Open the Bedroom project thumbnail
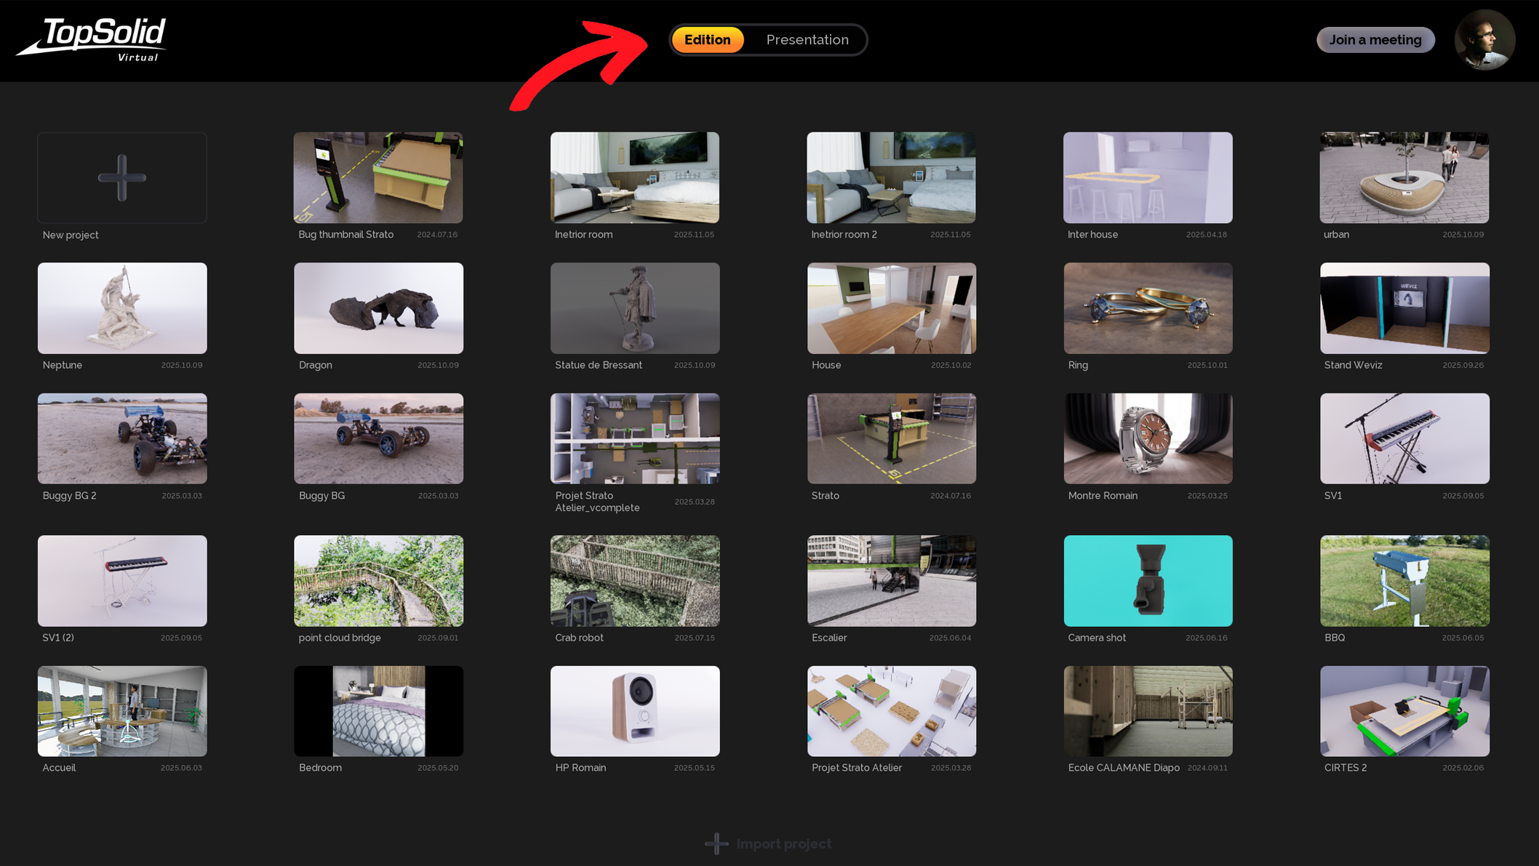Viewport: 1539px width, 866px height. tap(378, 711)
